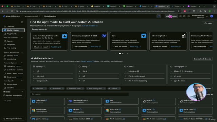Click Cost info icon
This screenshot has height=122, width=217.
pos(133,66)
